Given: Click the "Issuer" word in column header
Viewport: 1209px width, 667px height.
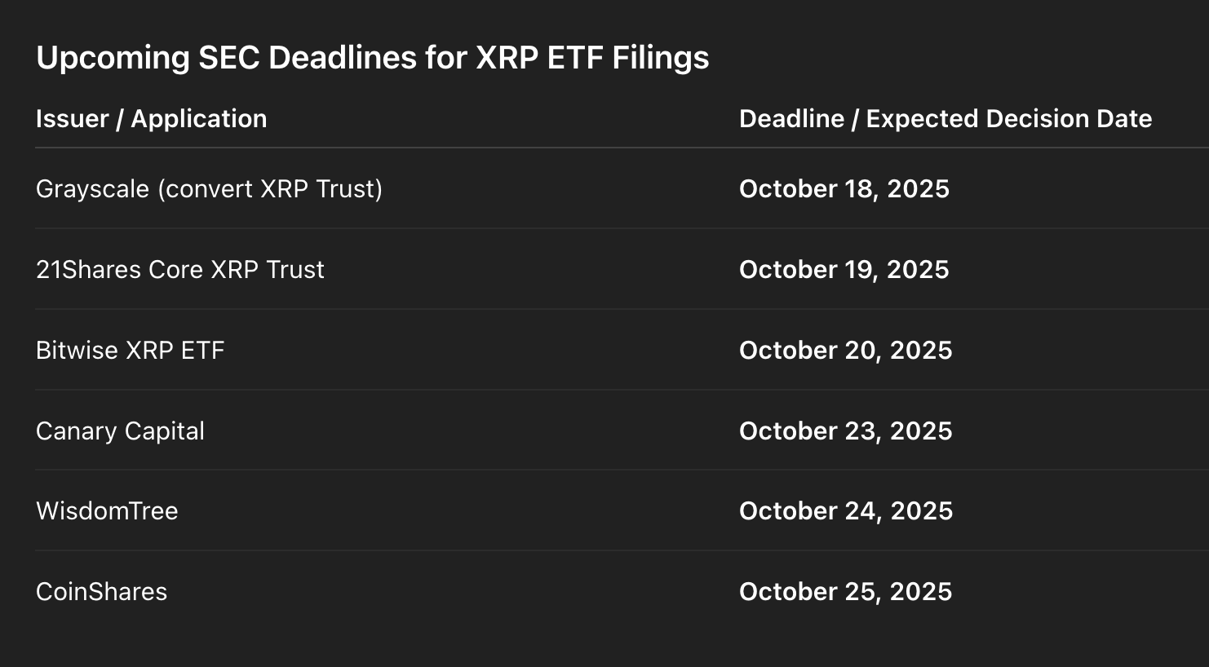Looking at the screenshot, I should click(x=72, y=119).
